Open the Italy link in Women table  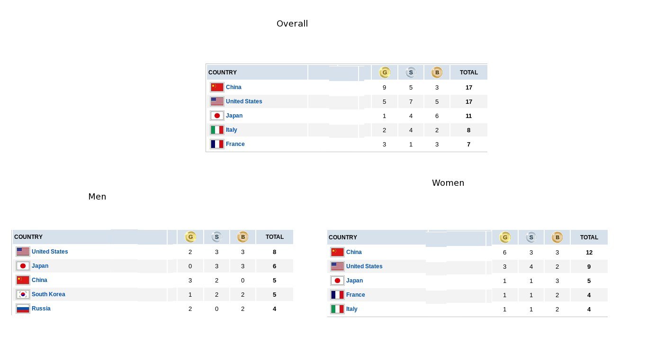[352, 309]
